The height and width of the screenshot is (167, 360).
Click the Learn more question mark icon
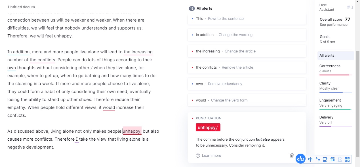[x=198, y=156]
